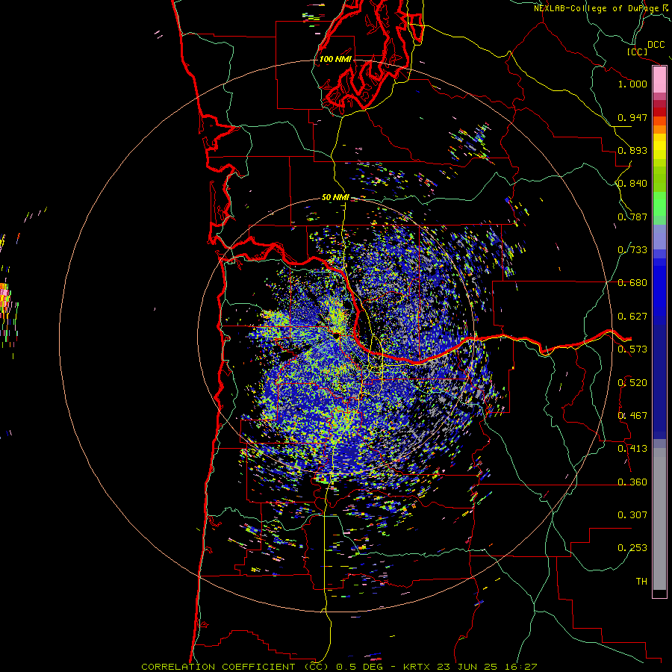Click the 0.627 scale value
This screenshot has width=672, height=672.
coord(632,317)
